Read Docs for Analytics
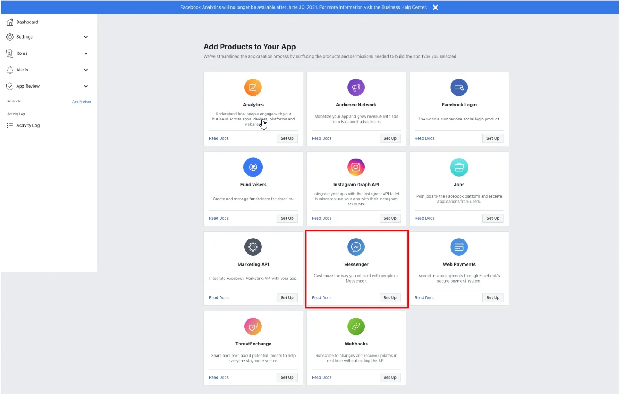Image resolution: width=623 pixels, height=394 pixels. [x=219, y=138]
